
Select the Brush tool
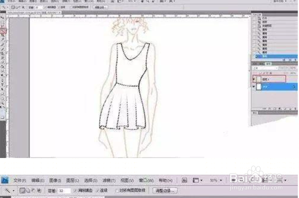click(x=2, y=49)
